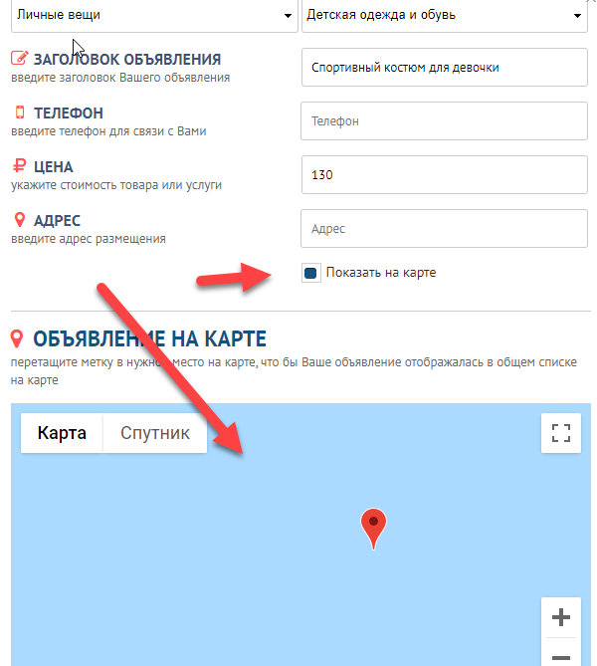Zoom in on the map
The height and width of the screenshot is (666, 597).
point(561,617)
